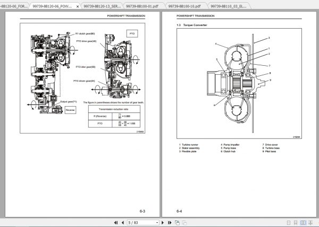Click the greyed-out next view icon
The image size is (319, 227).
point(184,223)
